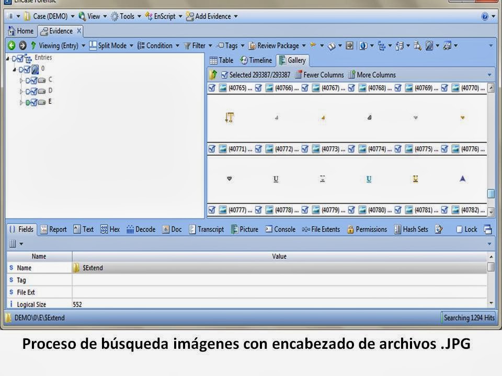Click the gallery scrollbar thumb

491,193
